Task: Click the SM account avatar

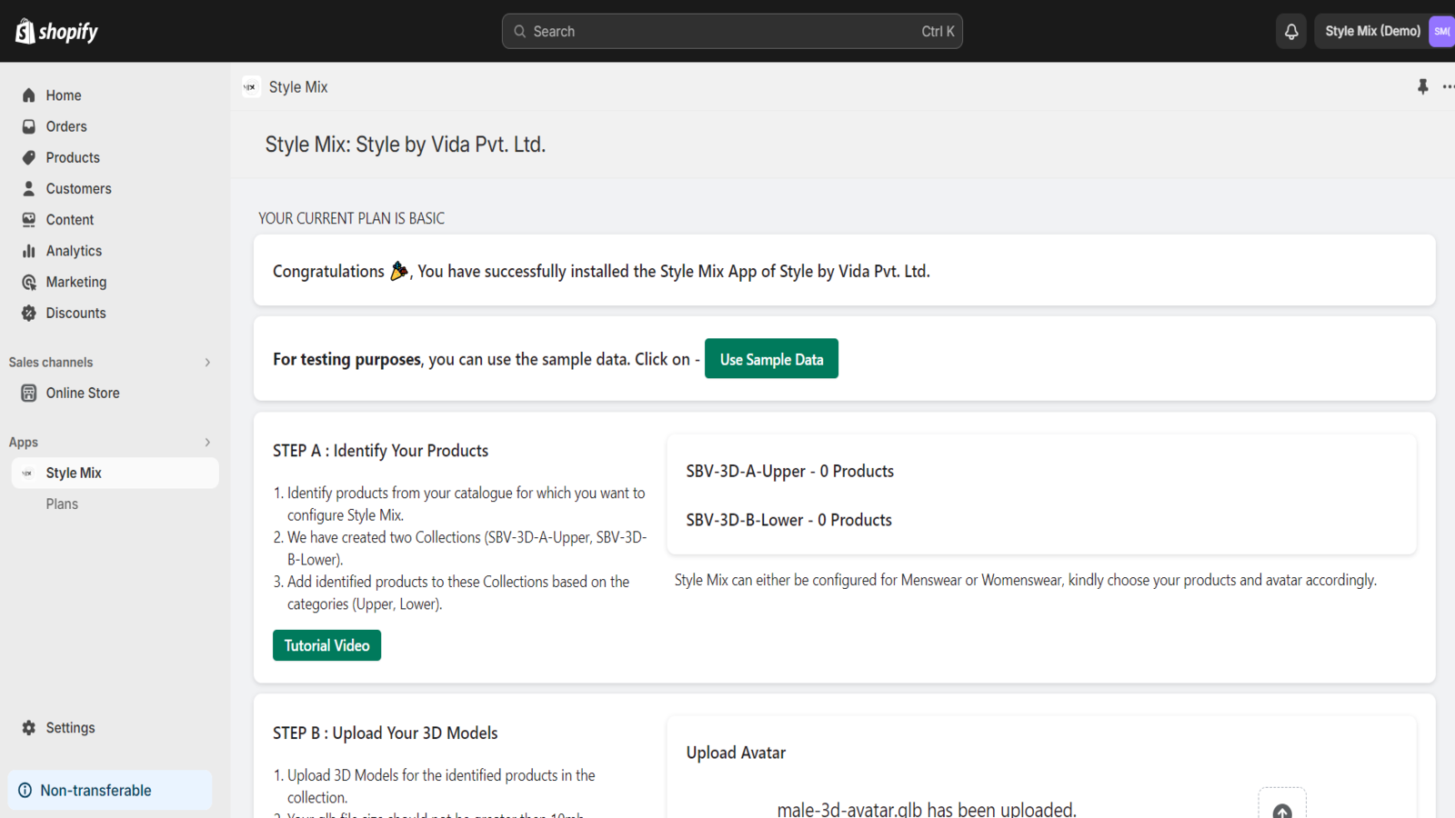Action: point(1442,31)
